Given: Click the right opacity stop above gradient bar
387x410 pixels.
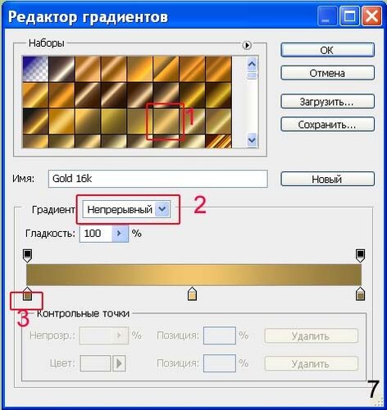Looking at the screenshot, I should (360, 256).
